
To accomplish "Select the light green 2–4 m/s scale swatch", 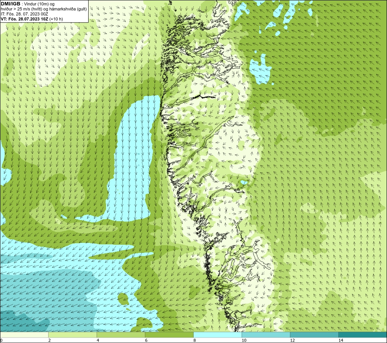I will 73,334.
